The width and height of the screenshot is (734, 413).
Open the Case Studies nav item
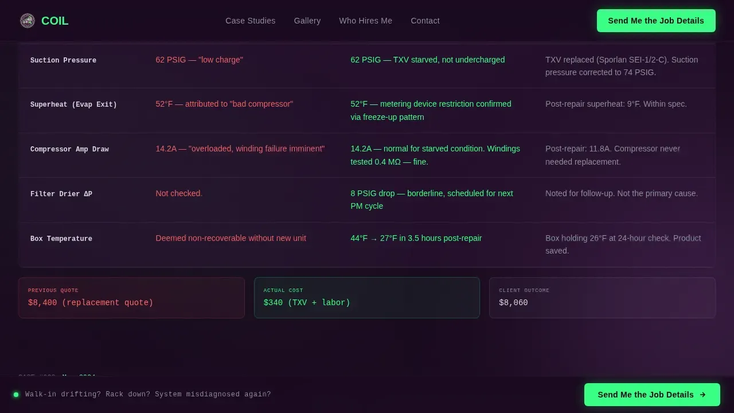coord(251,21)
